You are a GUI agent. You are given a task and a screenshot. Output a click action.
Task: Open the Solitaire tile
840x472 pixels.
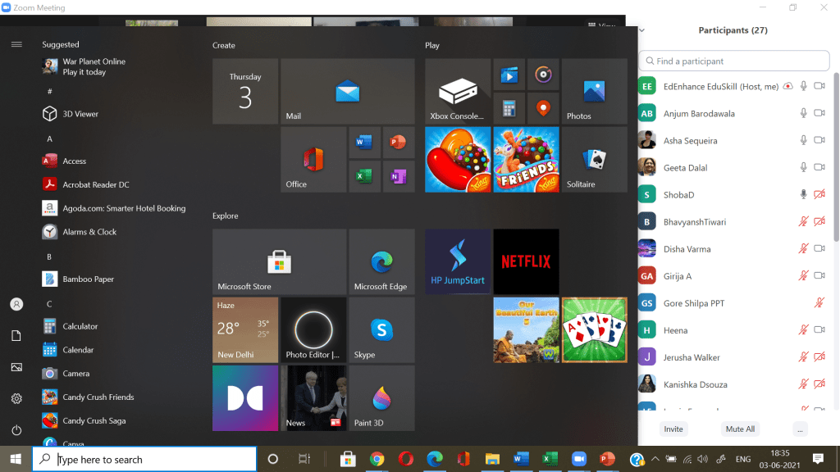[x=594, y=160]
